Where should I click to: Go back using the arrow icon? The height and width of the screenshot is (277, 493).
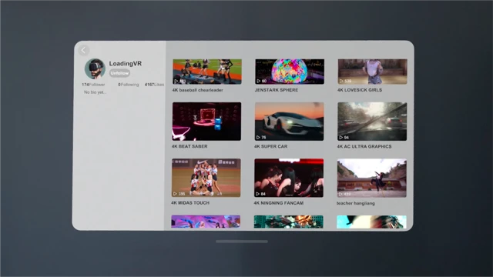tap(84, 50)
